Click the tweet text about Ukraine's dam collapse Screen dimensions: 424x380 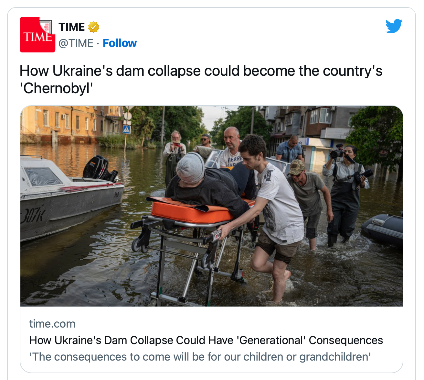(x=201, y=79)
